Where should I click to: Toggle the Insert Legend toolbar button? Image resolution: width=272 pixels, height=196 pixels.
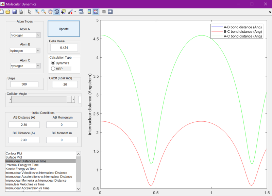[x=96, y=12]
